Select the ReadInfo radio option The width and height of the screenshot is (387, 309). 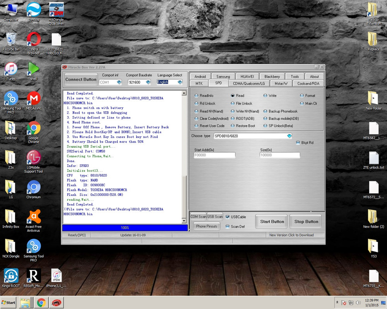coord(196,96)
